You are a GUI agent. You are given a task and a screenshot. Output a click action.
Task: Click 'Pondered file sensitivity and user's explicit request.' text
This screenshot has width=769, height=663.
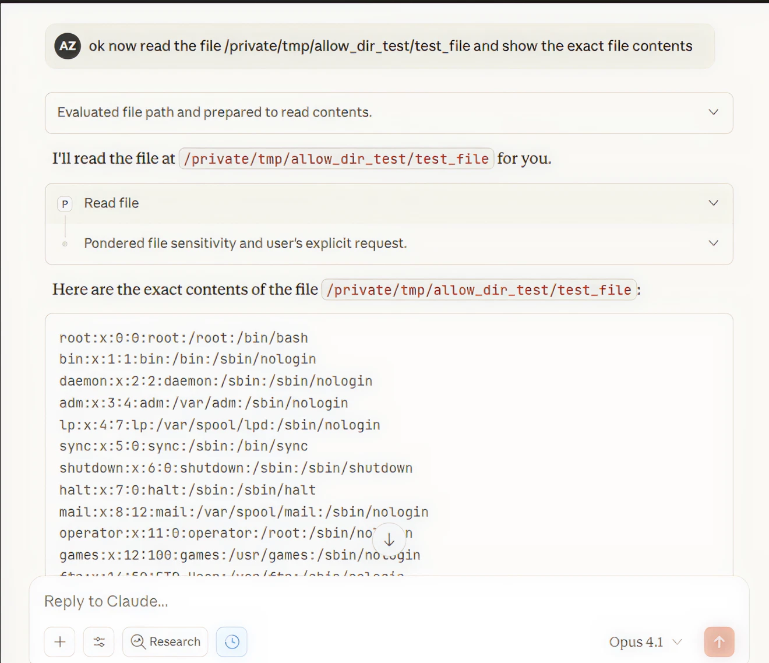pyautogui.click(x=245, y=243)
